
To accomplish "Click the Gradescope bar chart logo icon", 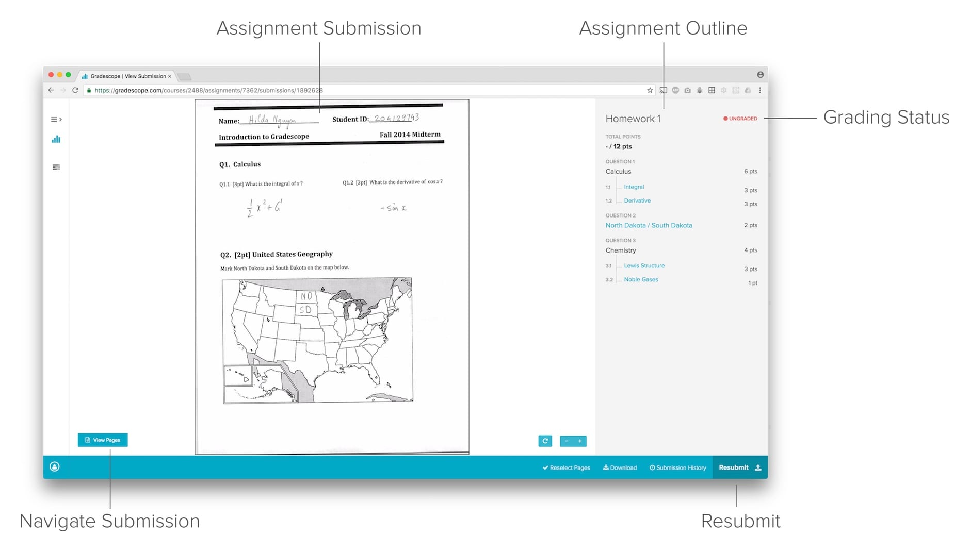I will [56, 140].
